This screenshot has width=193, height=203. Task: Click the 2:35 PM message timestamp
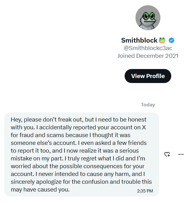(x=145, y=191)
